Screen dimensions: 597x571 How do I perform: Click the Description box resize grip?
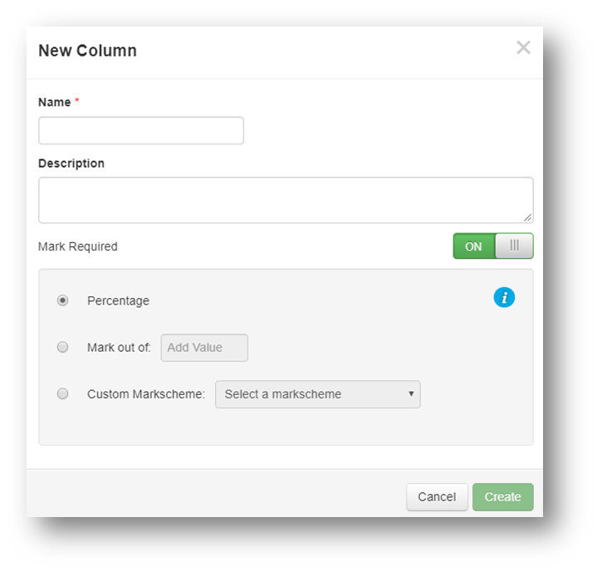click(528, 217)
